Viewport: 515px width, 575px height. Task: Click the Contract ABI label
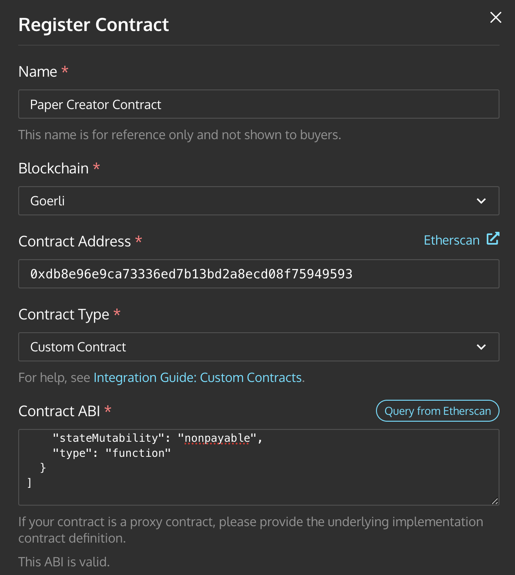tap(59, 411)
